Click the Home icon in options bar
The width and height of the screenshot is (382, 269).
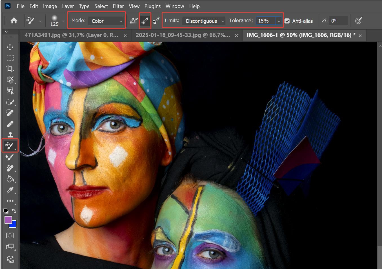14,21
